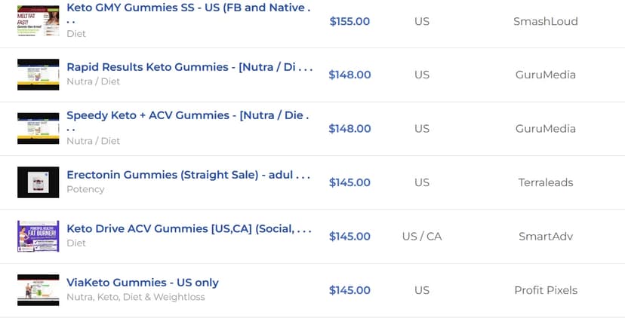Click the Profit Pixels network label
This screenshot has width=625, height=318.
pyautogui.click(x=545, y=290)
